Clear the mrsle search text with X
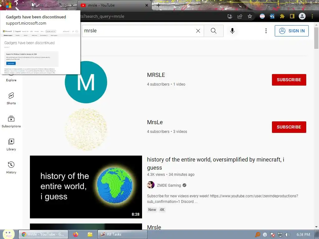 point(198,31)
